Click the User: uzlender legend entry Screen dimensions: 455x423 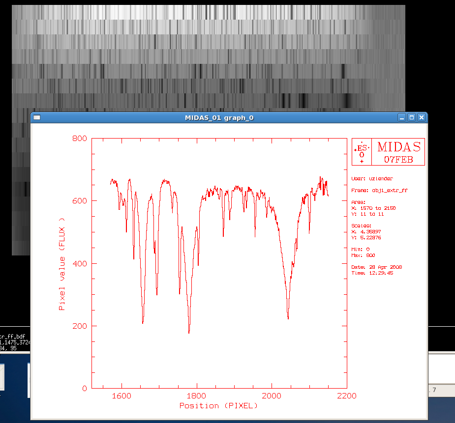[372, 178]
